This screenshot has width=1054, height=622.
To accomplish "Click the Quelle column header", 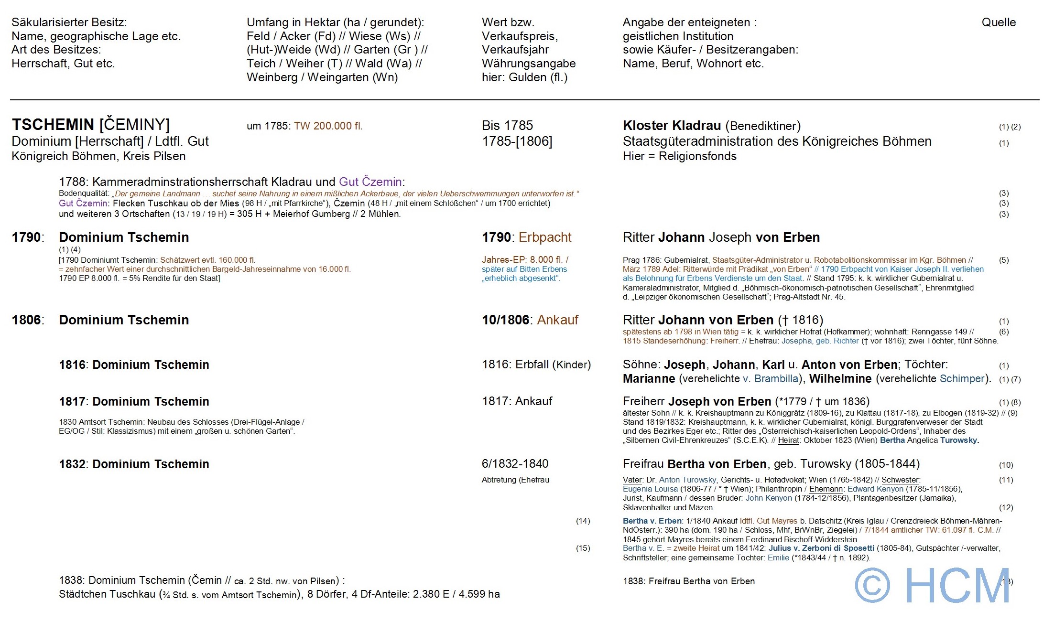I will click(x=999, y=22).
